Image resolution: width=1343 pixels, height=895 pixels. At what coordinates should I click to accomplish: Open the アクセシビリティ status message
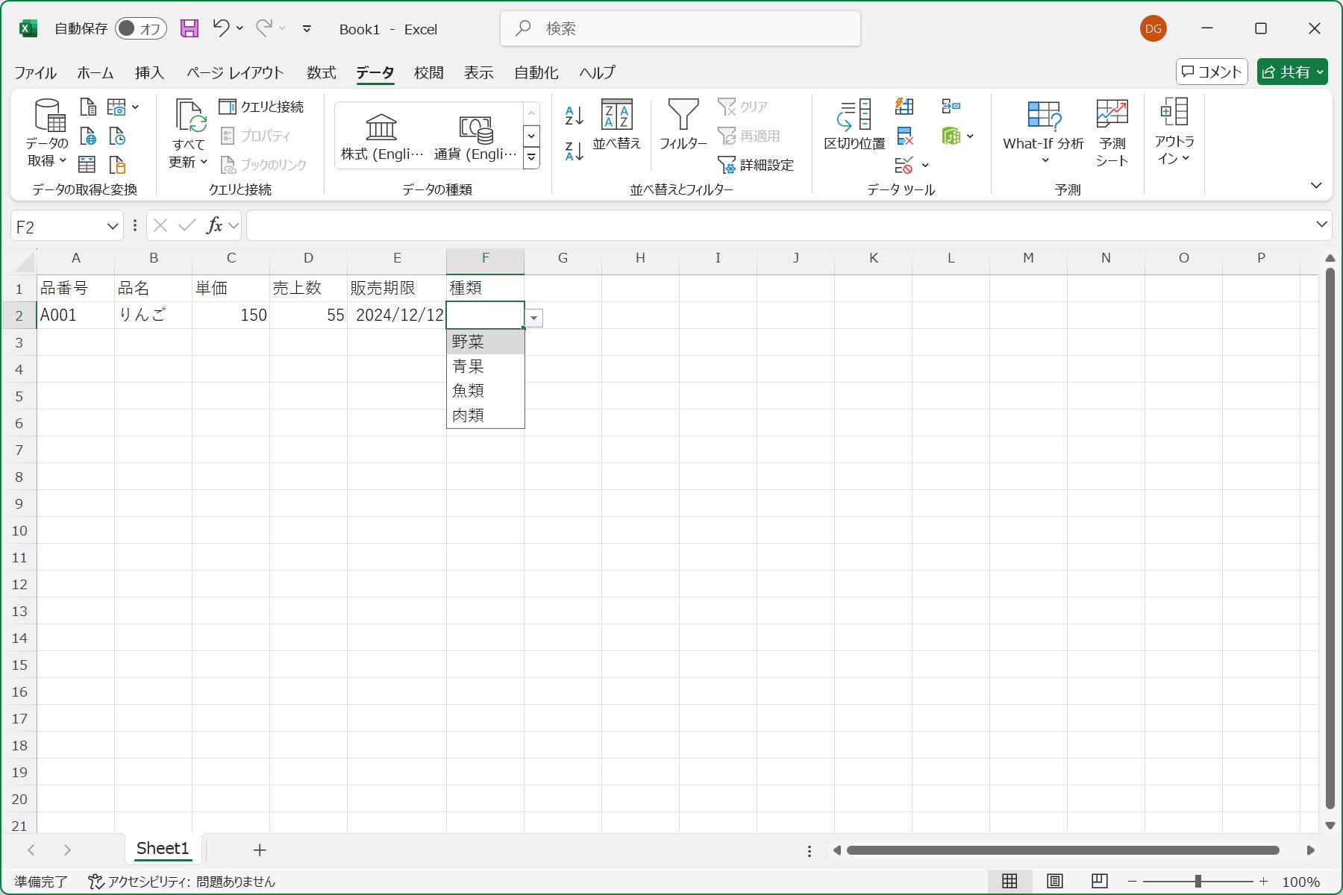[x=181, y=882]
